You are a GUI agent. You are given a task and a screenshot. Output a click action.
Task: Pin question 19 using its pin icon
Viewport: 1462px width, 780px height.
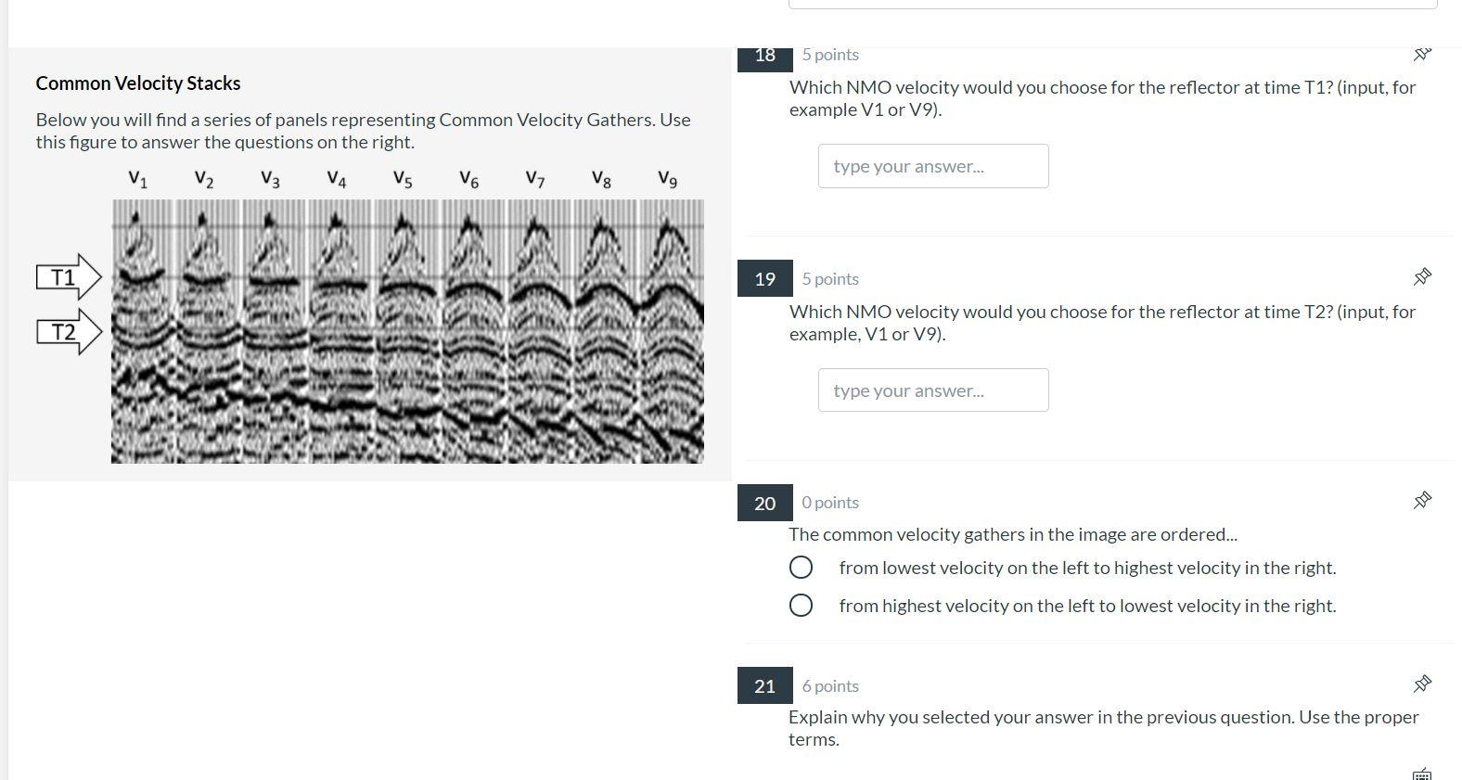[1422, 276]
